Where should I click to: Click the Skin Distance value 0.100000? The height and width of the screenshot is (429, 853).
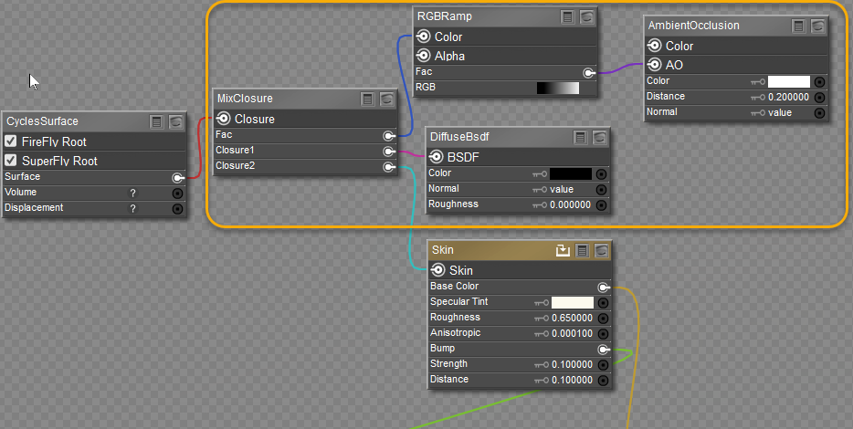tap(573, 381)
